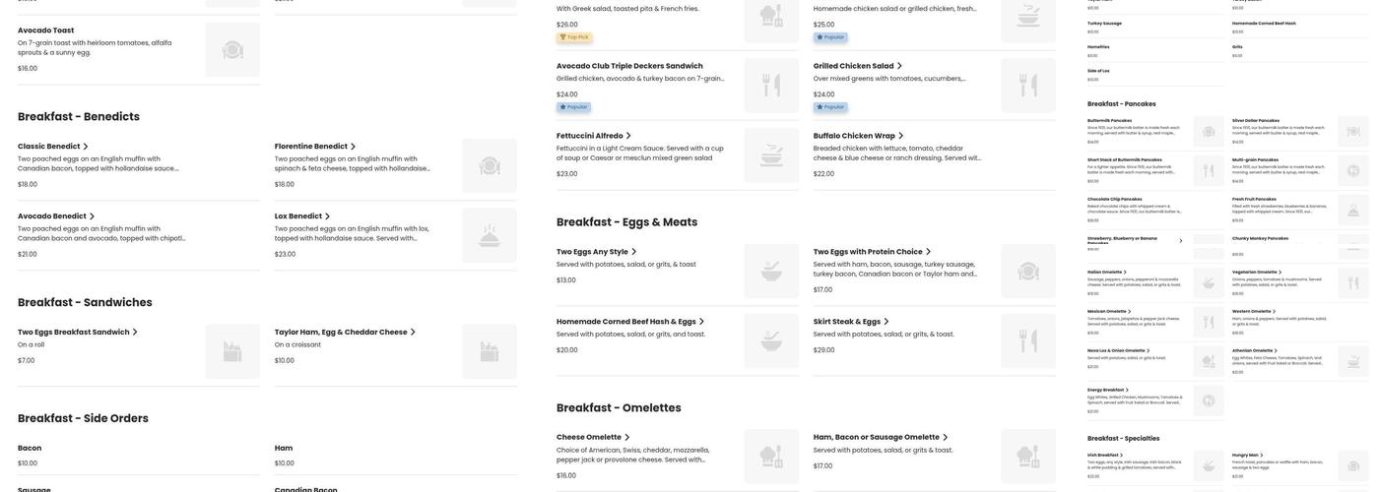1379x492 pixels.
Task: Click the Popular badge under Grilled Chicken Salad
Action: (x=830, y=107)
